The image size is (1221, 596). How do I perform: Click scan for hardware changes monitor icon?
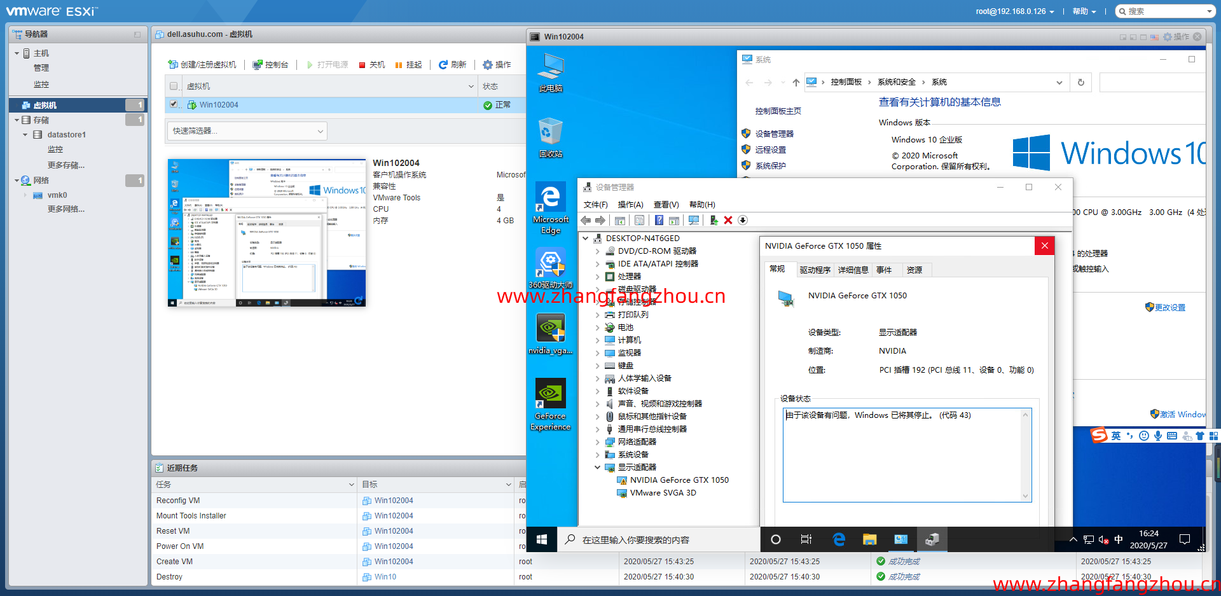tap(694, 220)
